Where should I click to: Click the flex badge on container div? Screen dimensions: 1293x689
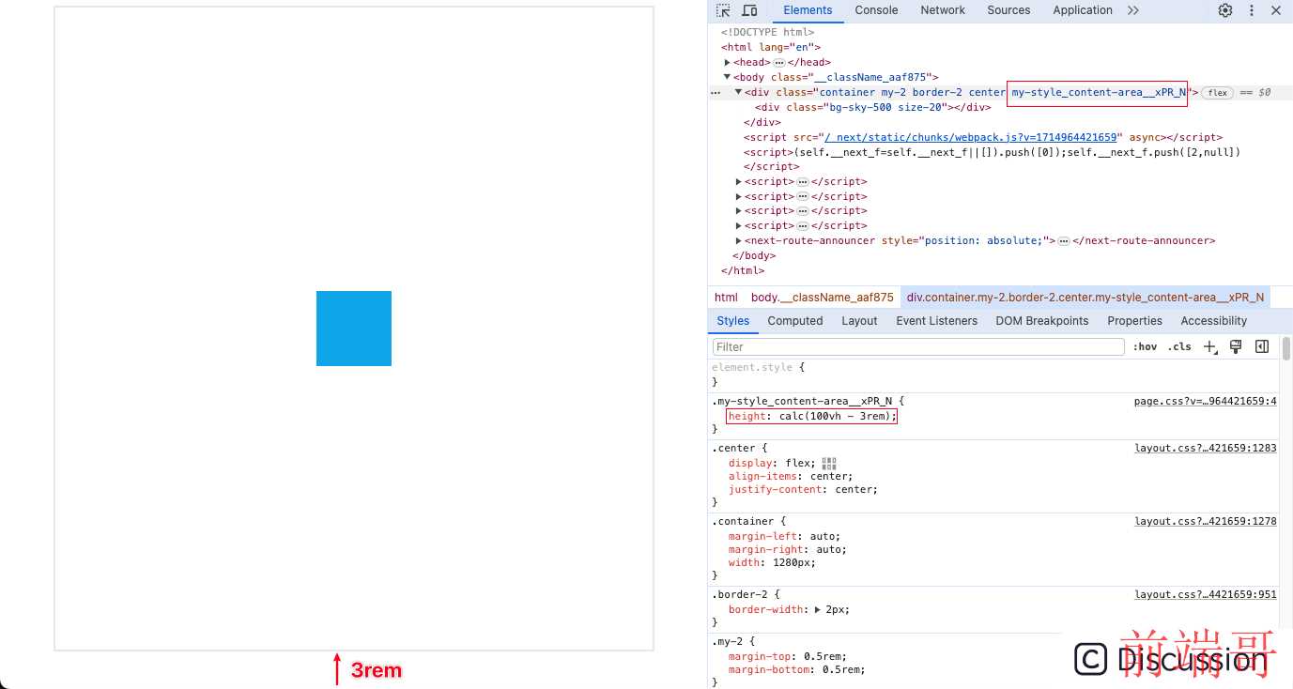[x=1218, y=93]
